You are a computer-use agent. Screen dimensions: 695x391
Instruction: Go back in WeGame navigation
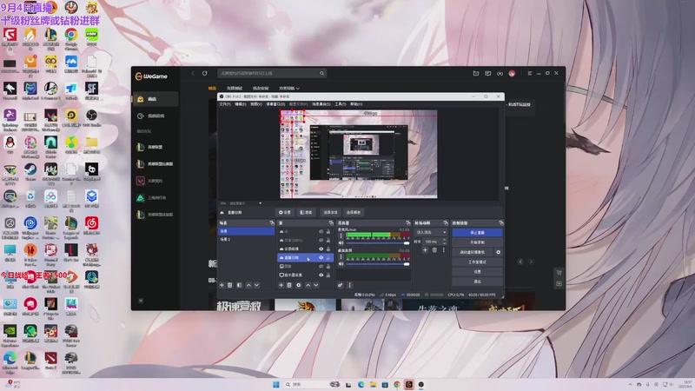tap(193, 73)
